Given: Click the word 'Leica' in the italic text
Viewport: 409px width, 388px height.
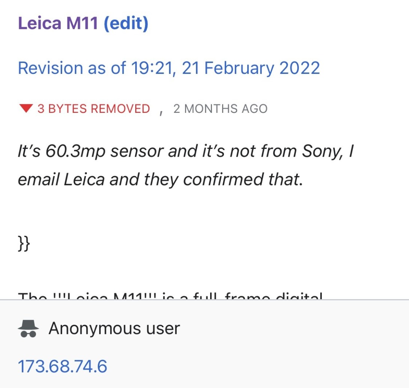Looking at the screenshot, I should pyautogui.click(x=84, y=180).
